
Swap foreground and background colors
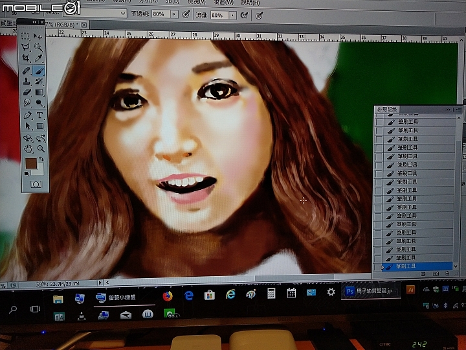(41, 159)
